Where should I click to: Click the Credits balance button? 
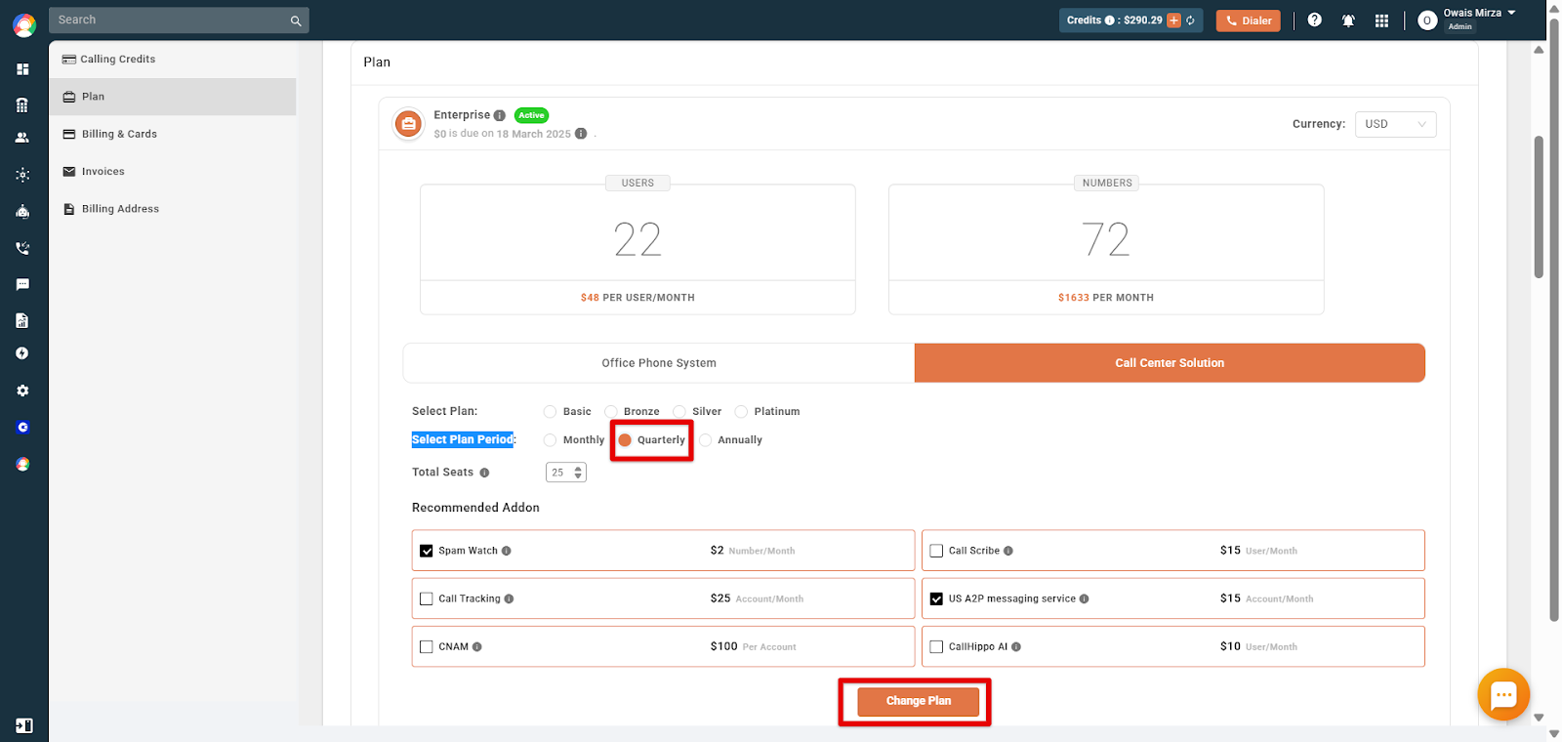(x=1130, y=21)
